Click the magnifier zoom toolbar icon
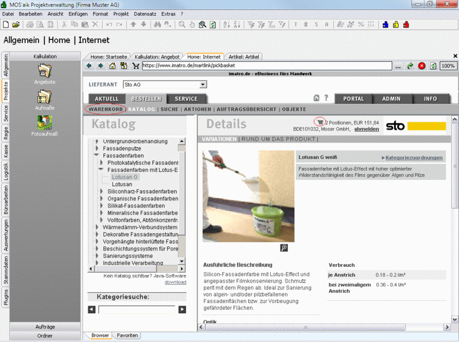The width and height of the screenshot is (459, 342). tap(182, 25)
